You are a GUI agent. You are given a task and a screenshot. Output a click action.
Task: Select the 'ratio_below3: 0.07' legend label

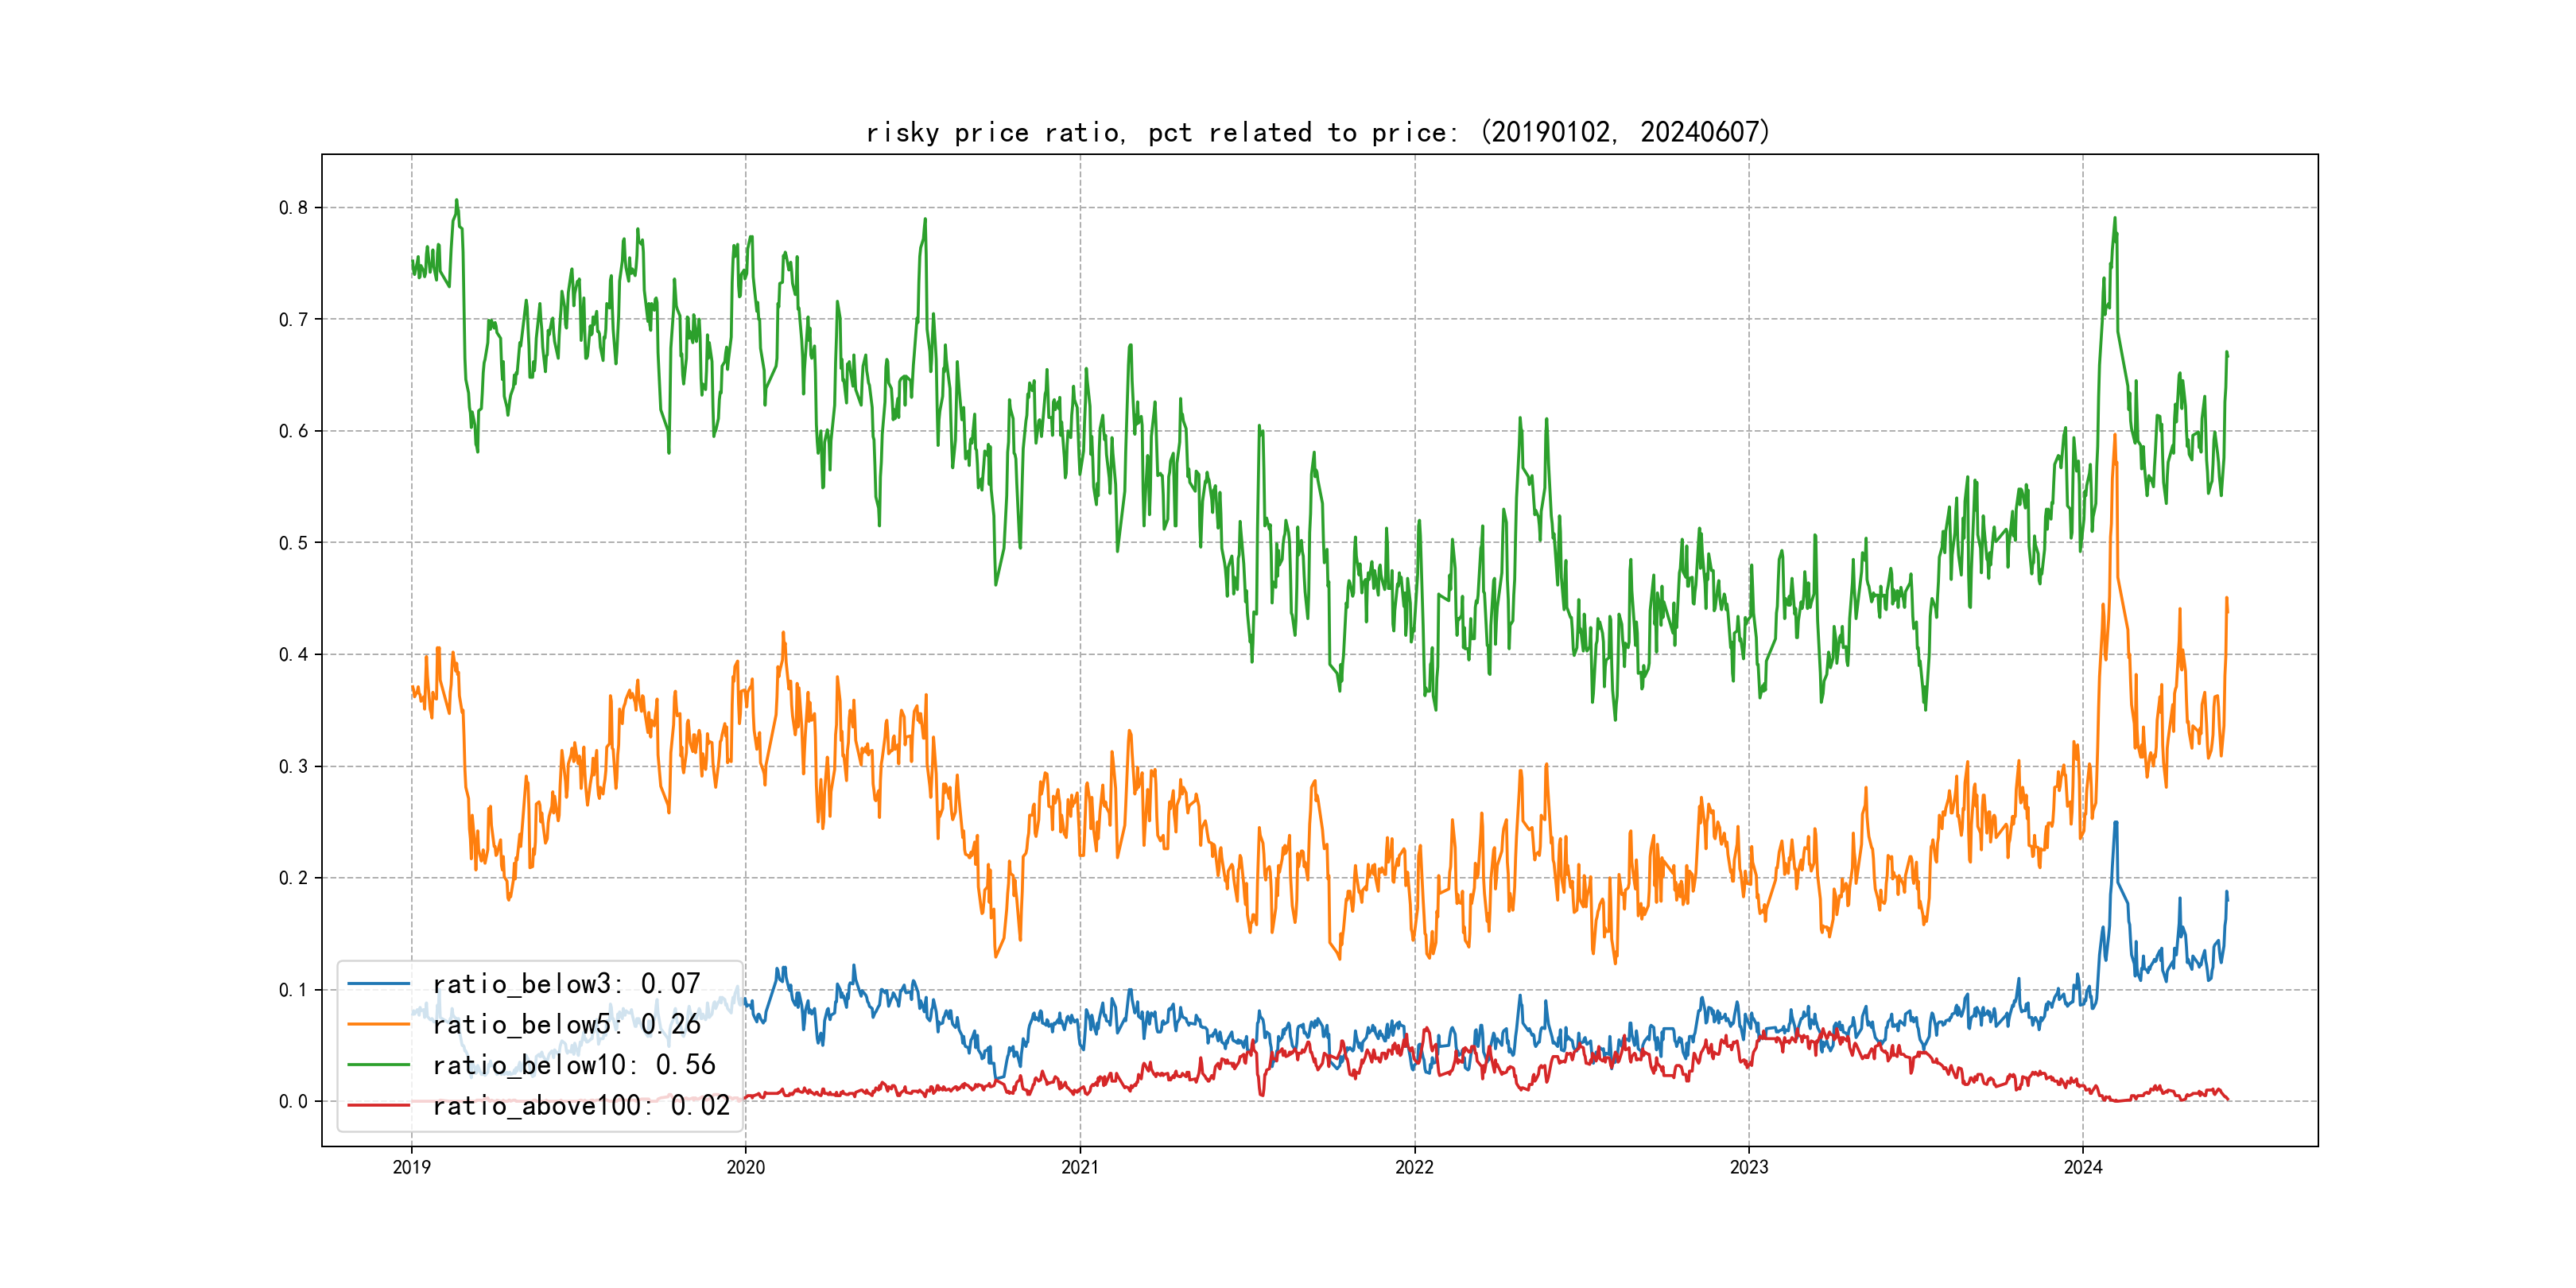point(566,984)
